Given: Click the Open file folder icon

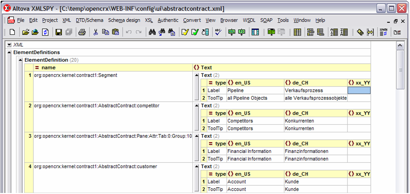Looking at the screenshot, I should pos(25,32).
